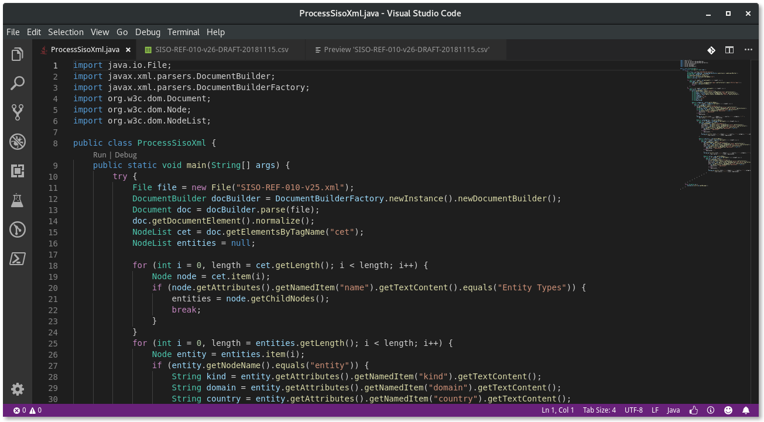The image size is (764, 422).
Task: Open the View menu
Action: point(100,32)
